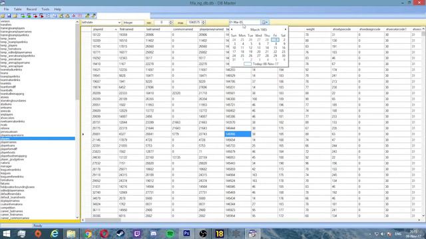
Task: Click the weight column header
Action: tap(318, 29)
